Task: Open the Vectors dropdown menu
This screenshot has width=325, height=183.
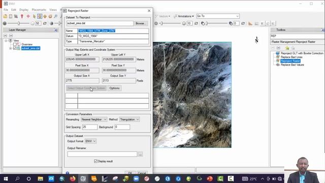Action: [162, 16]
